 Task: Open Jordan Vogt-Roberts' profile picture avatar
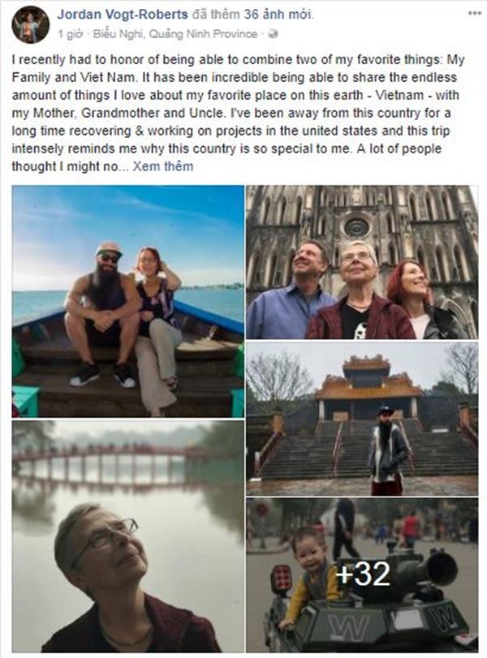31,25
